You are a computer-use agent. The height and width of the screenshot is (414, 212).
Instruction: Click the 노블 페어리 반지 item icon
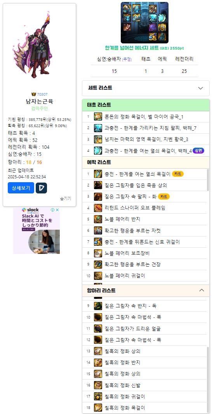pos(98,219)
